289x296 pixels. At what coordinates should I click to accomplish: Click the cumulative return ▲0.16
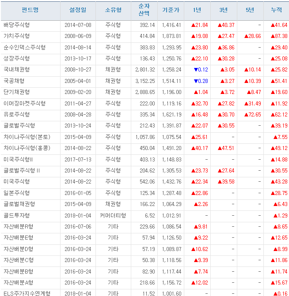pos(281,293)
